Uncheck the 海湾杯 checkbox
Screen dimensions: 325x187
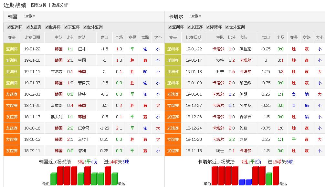tap(208, 27)
